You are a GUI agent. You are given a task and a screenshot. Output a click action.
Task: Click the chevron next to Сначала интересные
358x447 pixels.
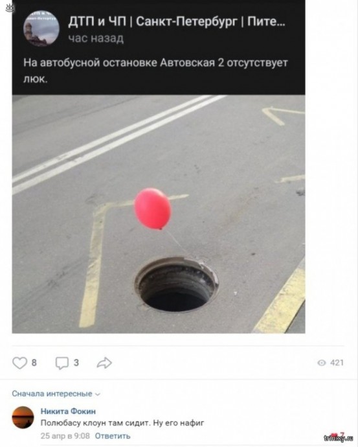tap(98, 395)
